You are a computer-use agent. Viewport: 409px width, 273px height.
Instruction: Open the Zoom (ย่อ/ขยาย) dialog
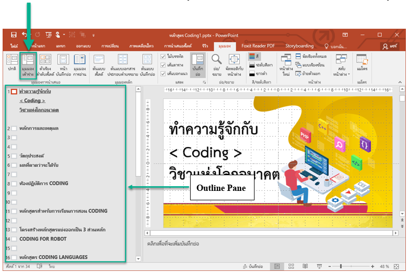coord(216,65)
